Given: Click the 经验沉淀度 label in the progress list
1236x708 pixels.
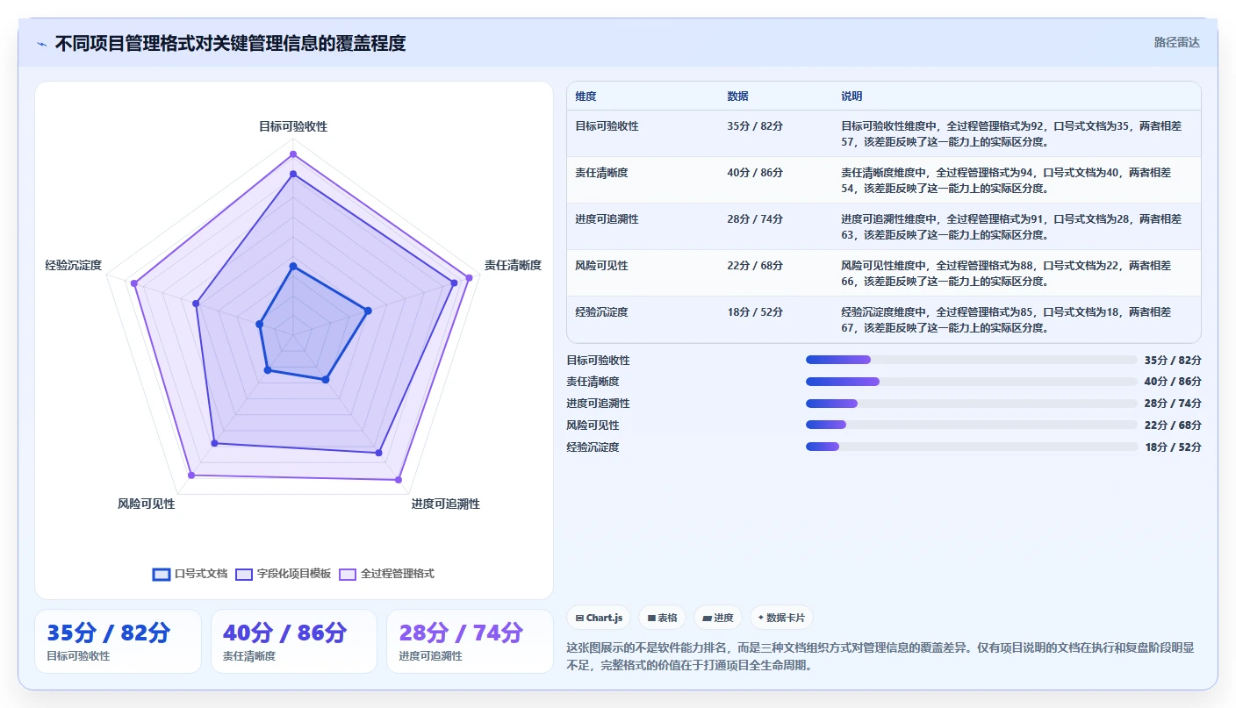Looking at the screenshot, I should (593, 447).
